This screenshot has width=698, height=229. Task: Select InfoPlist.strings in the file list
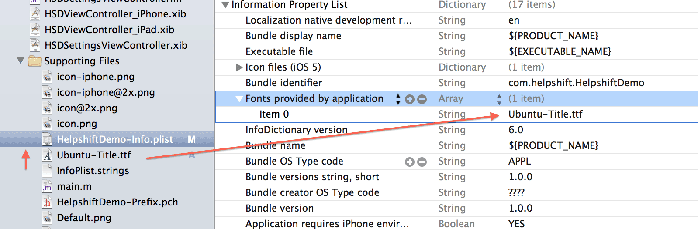point(93,171)
